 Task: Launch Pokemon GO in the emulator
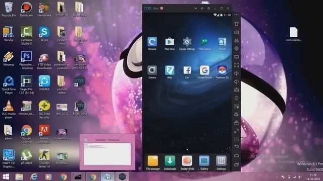(x=222, y=72)
